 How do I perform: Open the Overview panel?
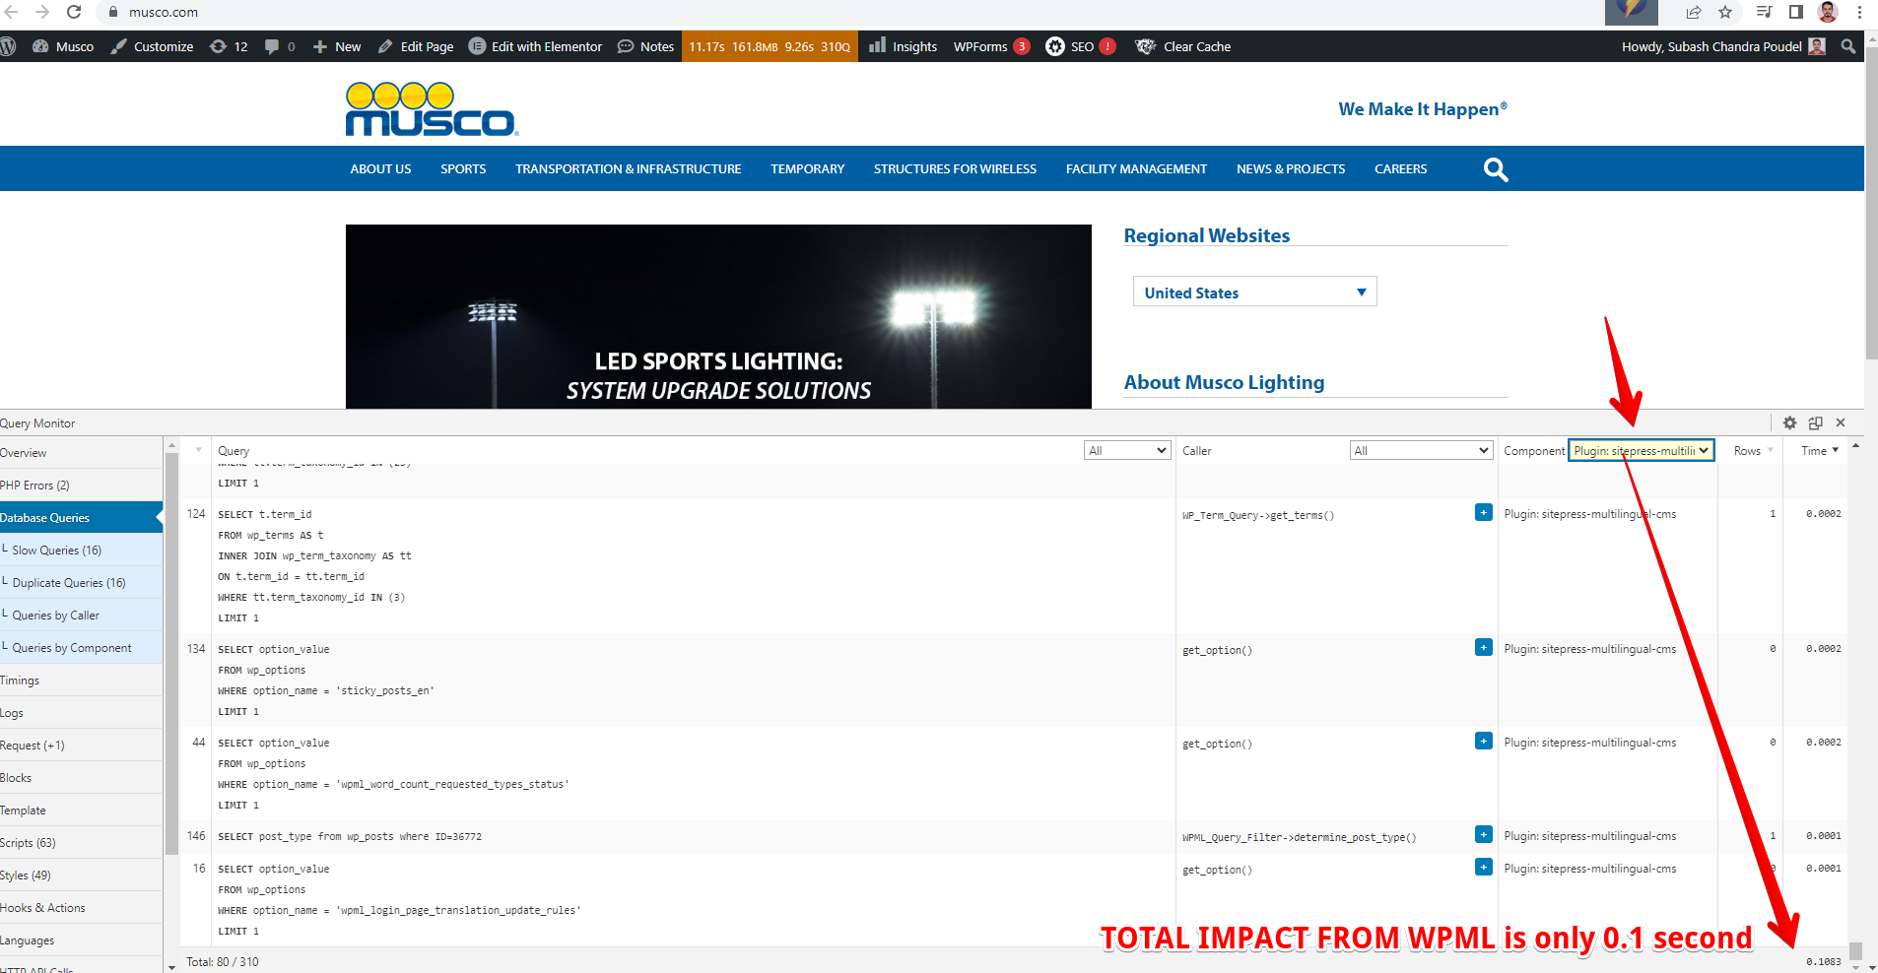pyautogui.click(x=81, y=453)
